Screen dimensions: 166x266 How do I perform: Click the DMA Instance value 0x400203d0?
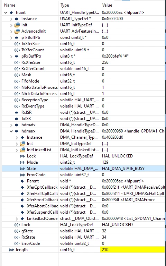[x=112, y=137]
